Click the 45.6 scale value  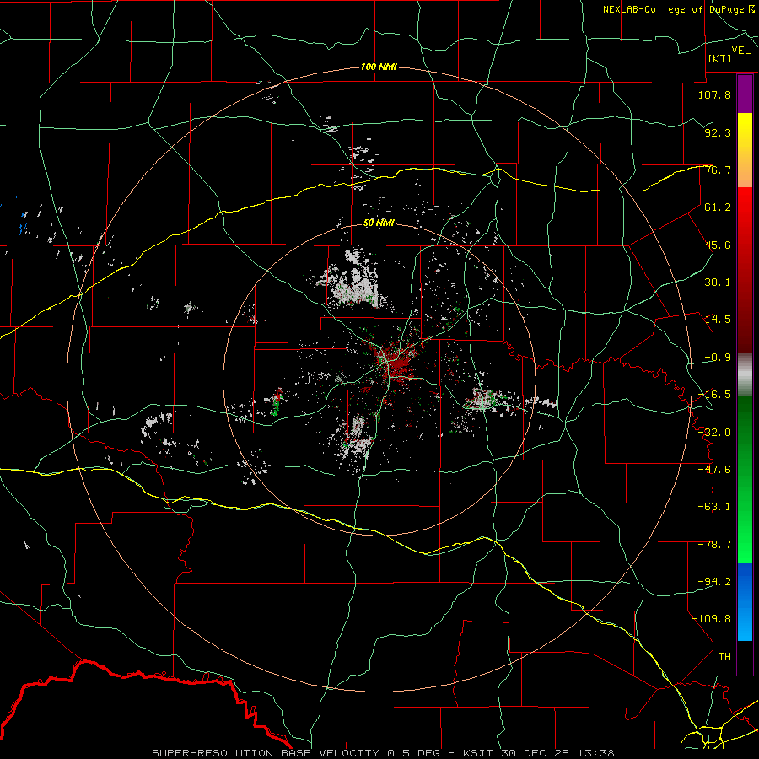pyautogui.click(x=718, y=245)
